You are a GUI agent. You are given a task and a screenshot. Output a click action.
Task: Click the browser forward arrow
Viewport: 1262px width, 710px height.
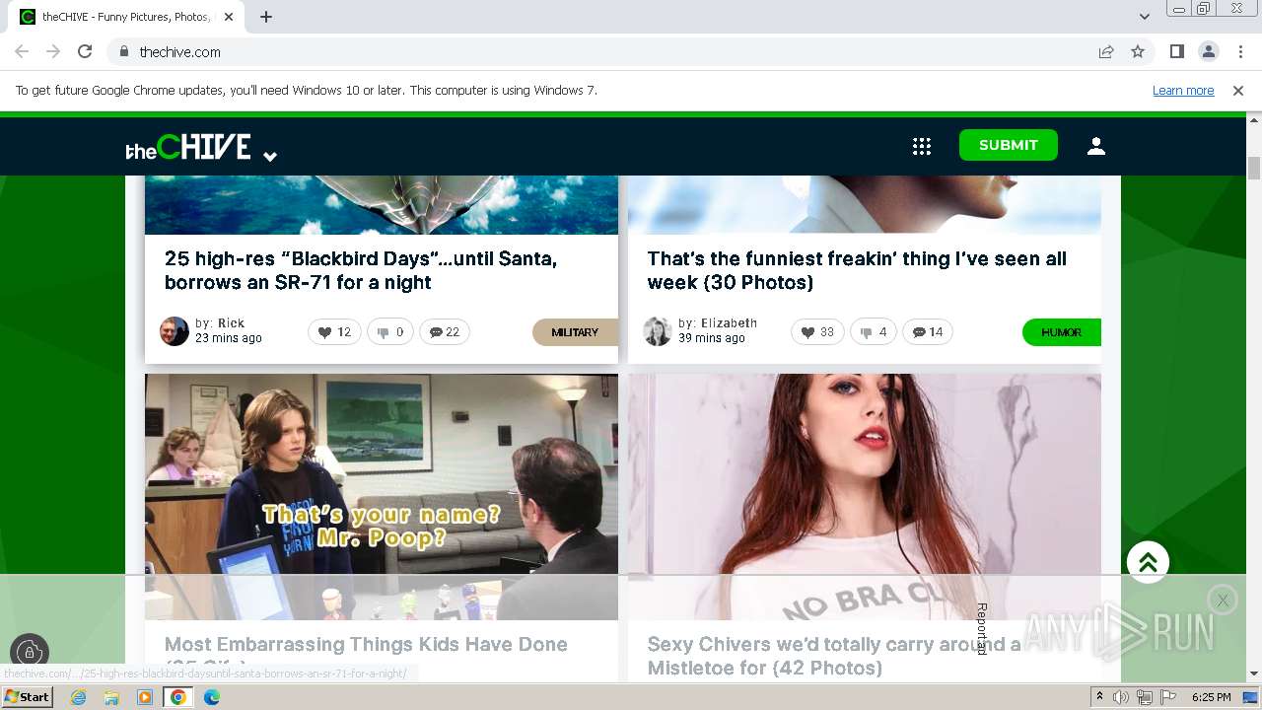(x=53, y=51)
